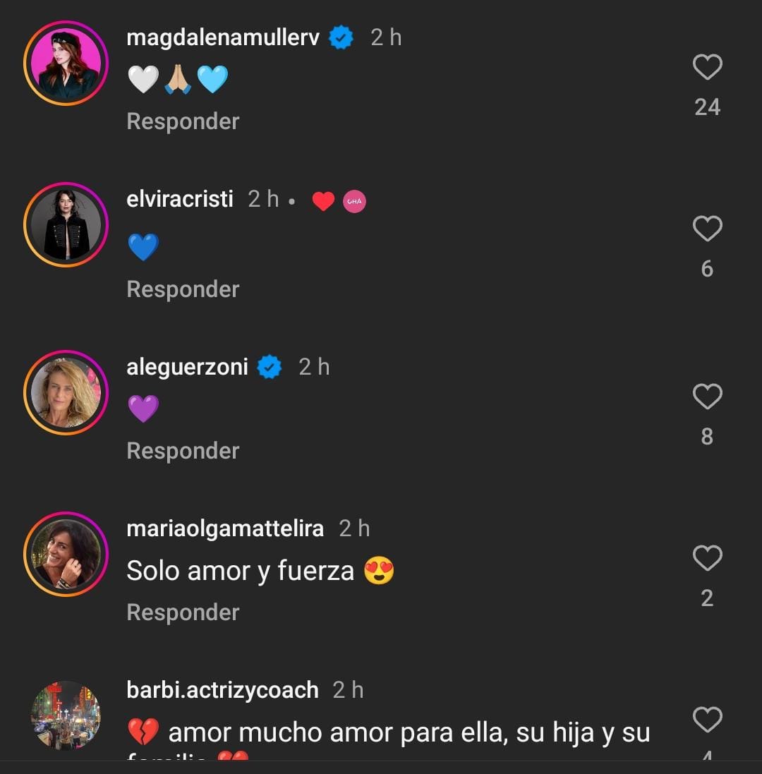Visit aleguerzoni's profile via username
The height and width of the screenshot is (774, 762).
187,367
